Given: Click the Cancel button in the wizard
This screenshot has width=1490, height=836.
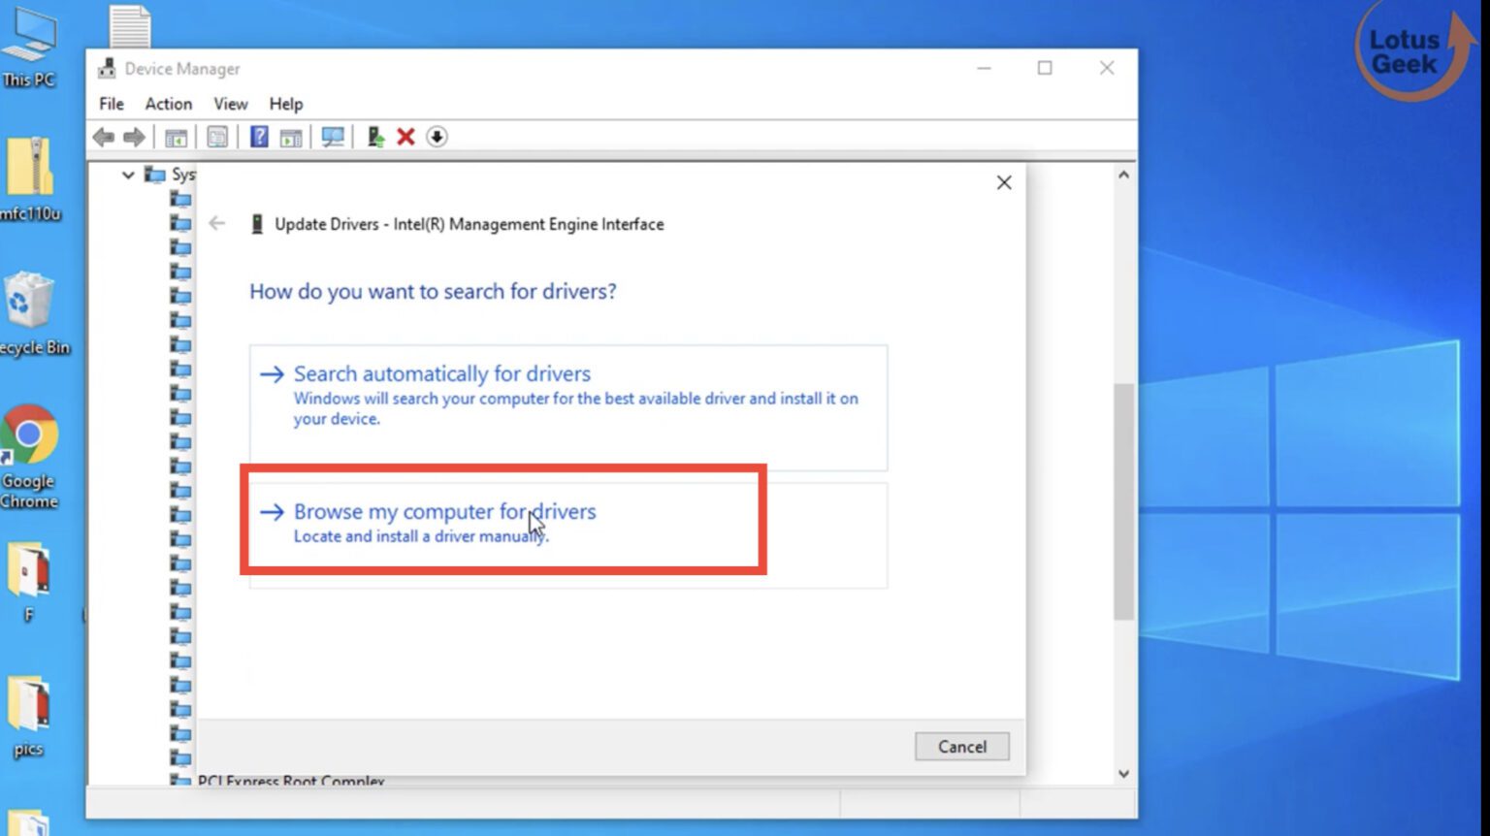Looking at the screenshot, I should click(x=961, y=746).
